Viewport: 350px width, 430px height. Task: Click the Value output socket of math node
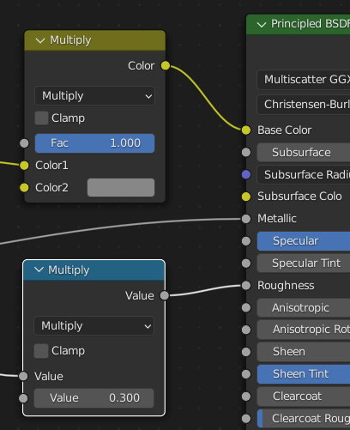pyautogui.click(x=165, y=295)
